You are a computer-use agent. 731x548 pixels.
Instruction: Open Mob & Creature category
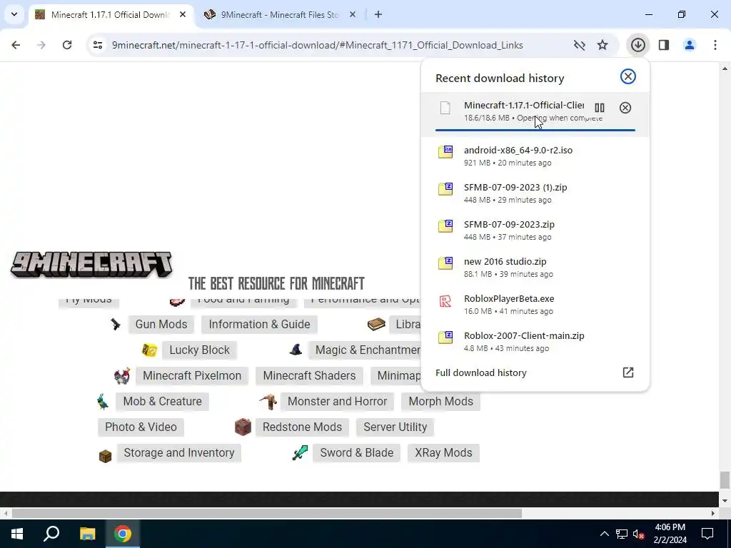click(162, 401)
